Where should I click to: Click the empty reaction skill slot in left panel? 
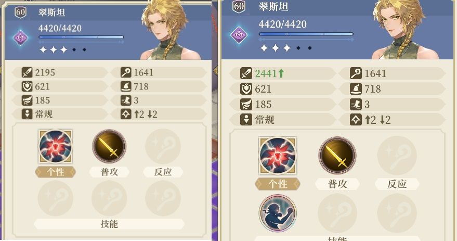point(163,146)
